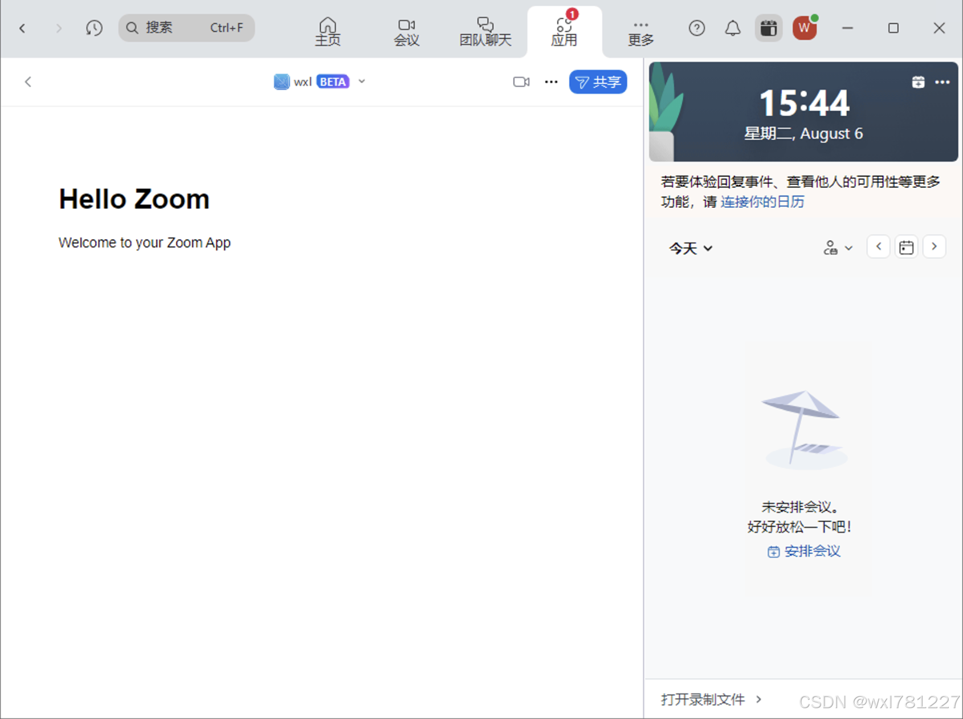Switch to the 主页 home tab
The height and width of the screenshot is (719, 963).
(x=328, y=32)
